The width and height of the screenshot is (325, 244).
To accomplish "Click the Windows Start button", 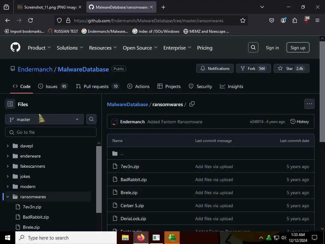I will click(x=8, y=238).
